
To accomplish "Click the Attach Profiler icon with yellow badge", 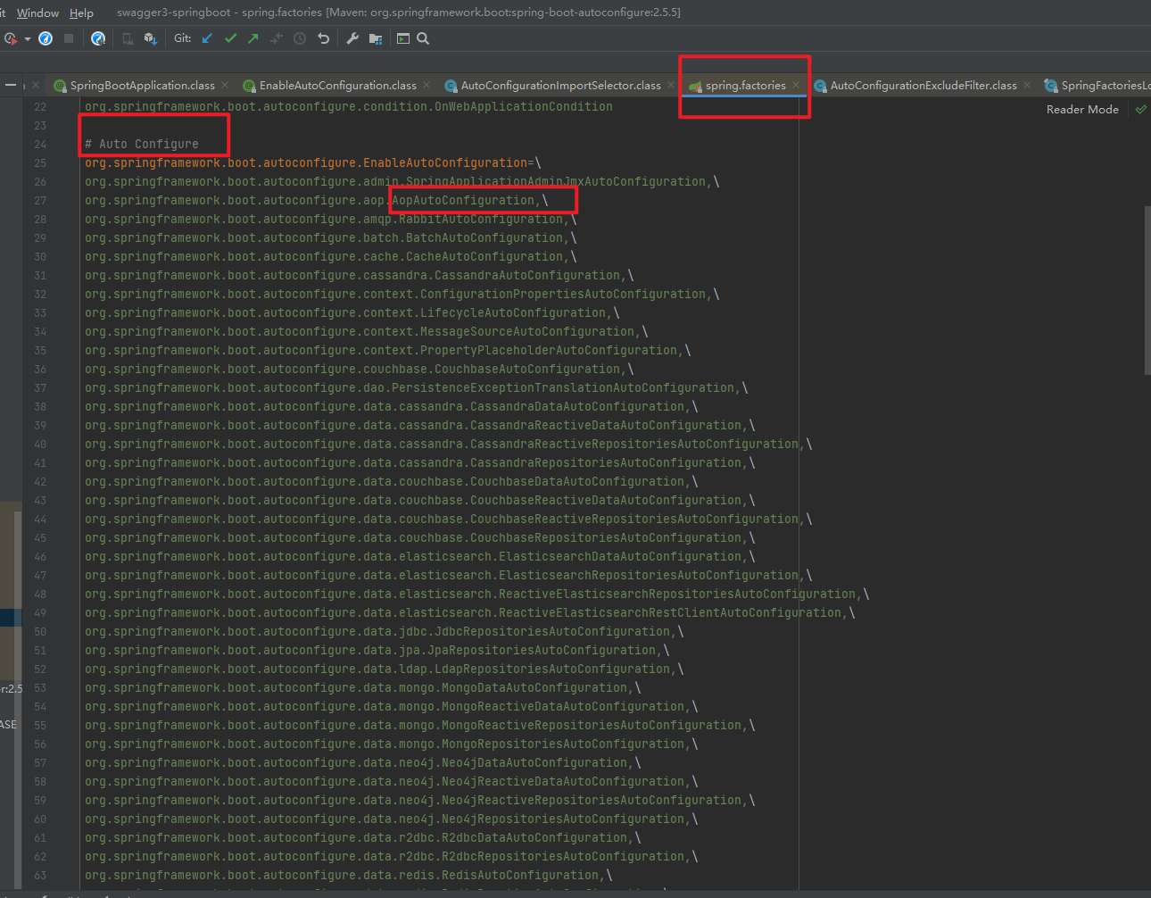I will pyautogui.click(x=98, y=38).
